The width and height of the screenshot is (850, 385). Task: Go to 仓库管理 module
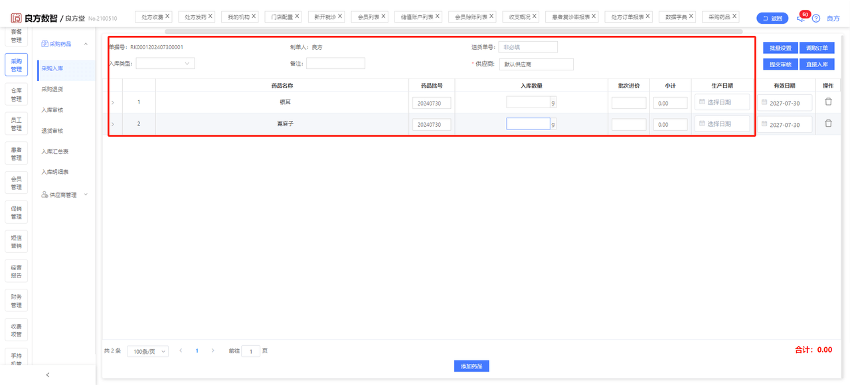coord(16,95)
